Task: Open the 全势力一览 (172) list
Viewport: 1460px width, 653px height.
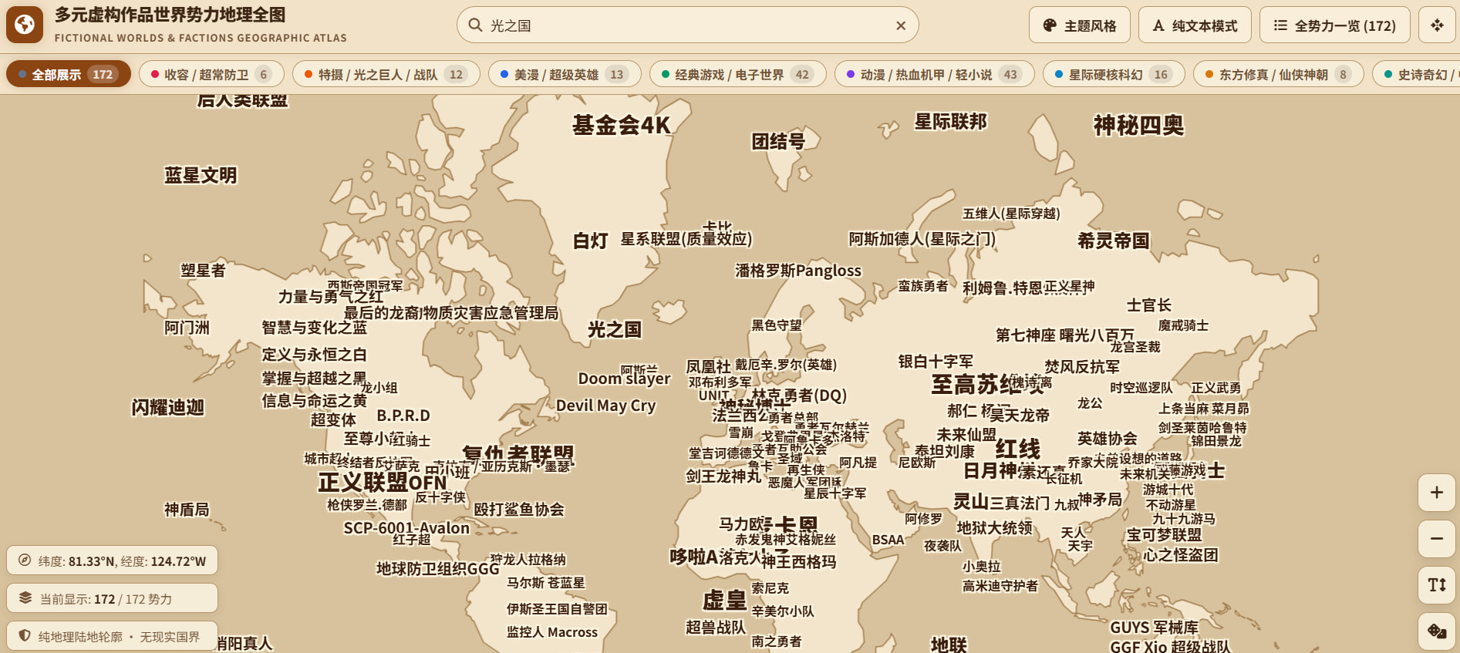Action: point(1334,25)
